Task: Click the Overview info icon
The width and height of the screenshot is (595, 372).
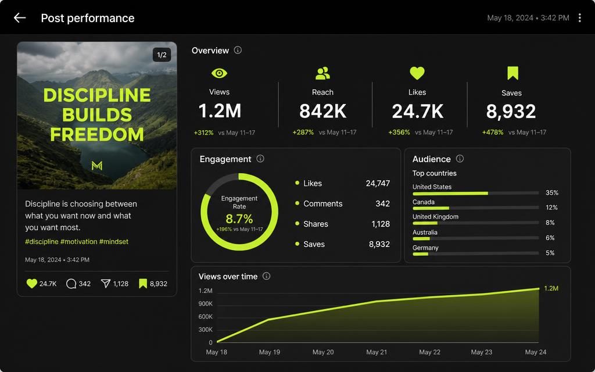Action: [238, 50]
